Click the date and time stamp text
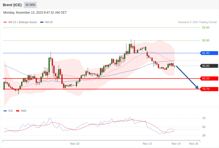 click(x=35, y=13)
